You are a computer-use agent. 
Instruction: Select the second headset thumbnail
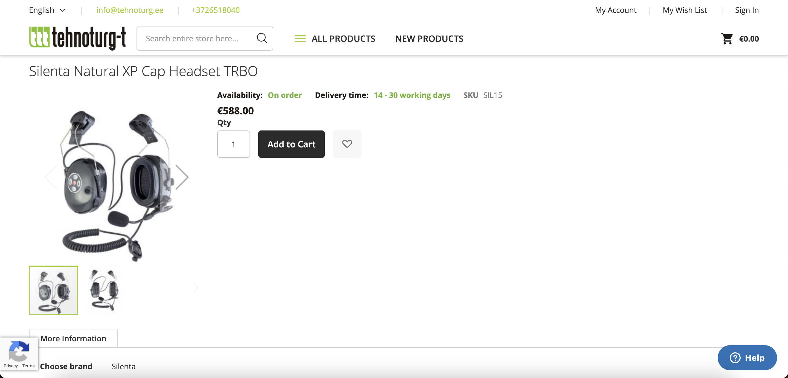coord(104,290)
